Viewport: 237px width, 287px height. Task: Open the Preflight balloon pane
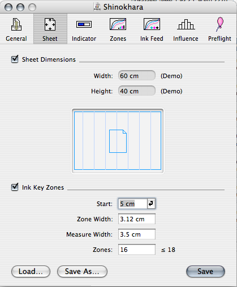219,29
